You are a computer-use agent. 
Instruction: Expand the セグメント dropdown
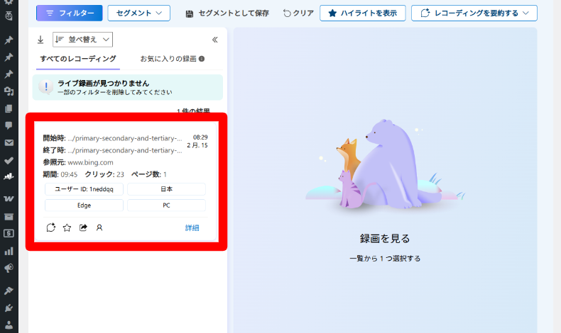coord(138,13)
